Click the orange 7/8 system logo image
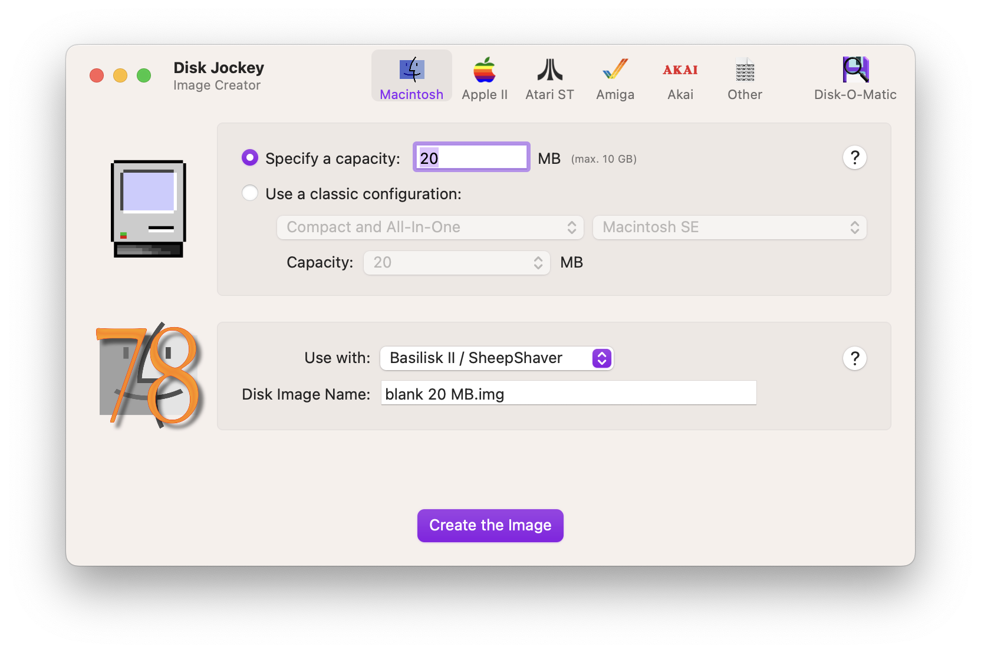 point(150,375)
